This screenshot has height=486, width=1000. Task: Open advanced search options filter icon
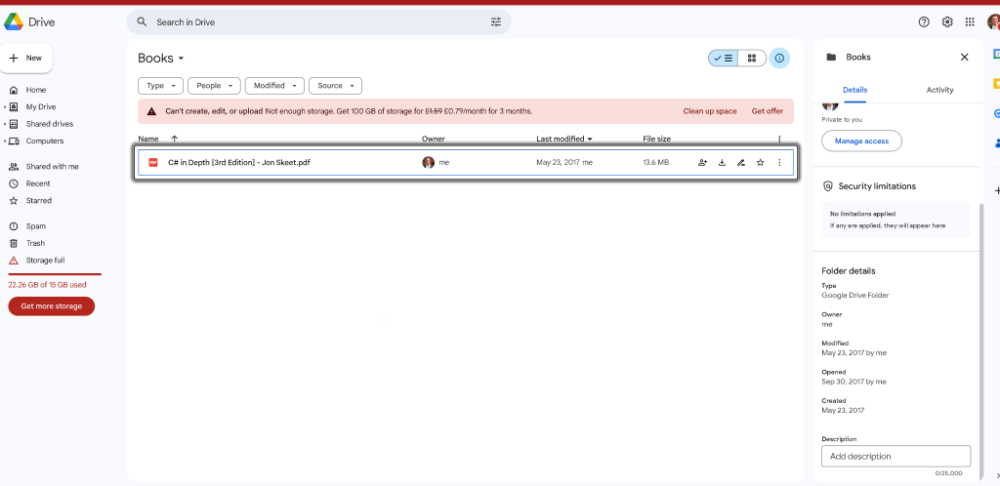[x=496, y=21]
